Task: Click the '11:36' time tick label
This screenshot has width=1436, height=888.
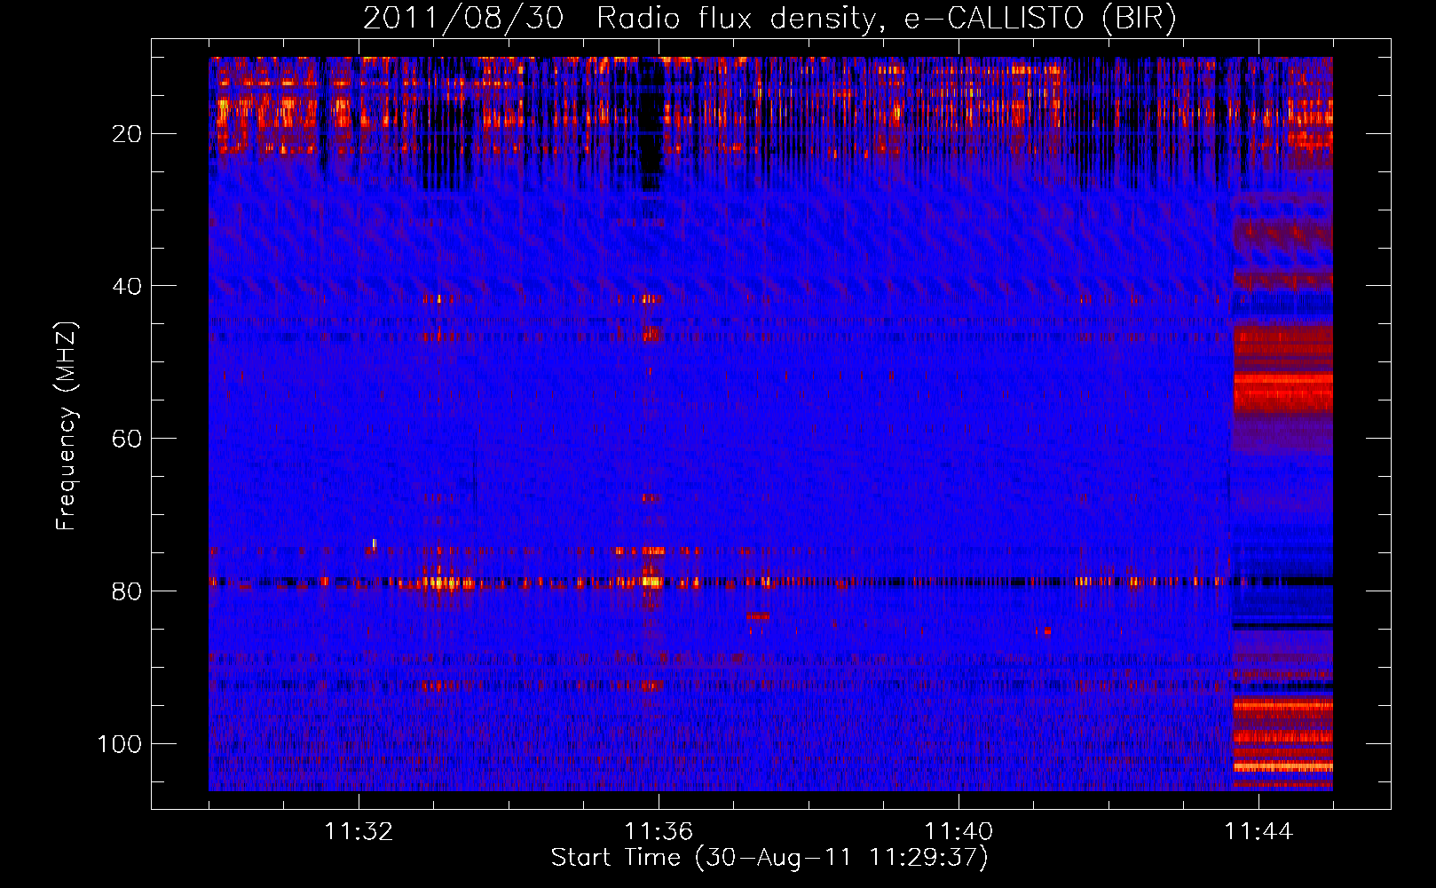Action: 659,831
